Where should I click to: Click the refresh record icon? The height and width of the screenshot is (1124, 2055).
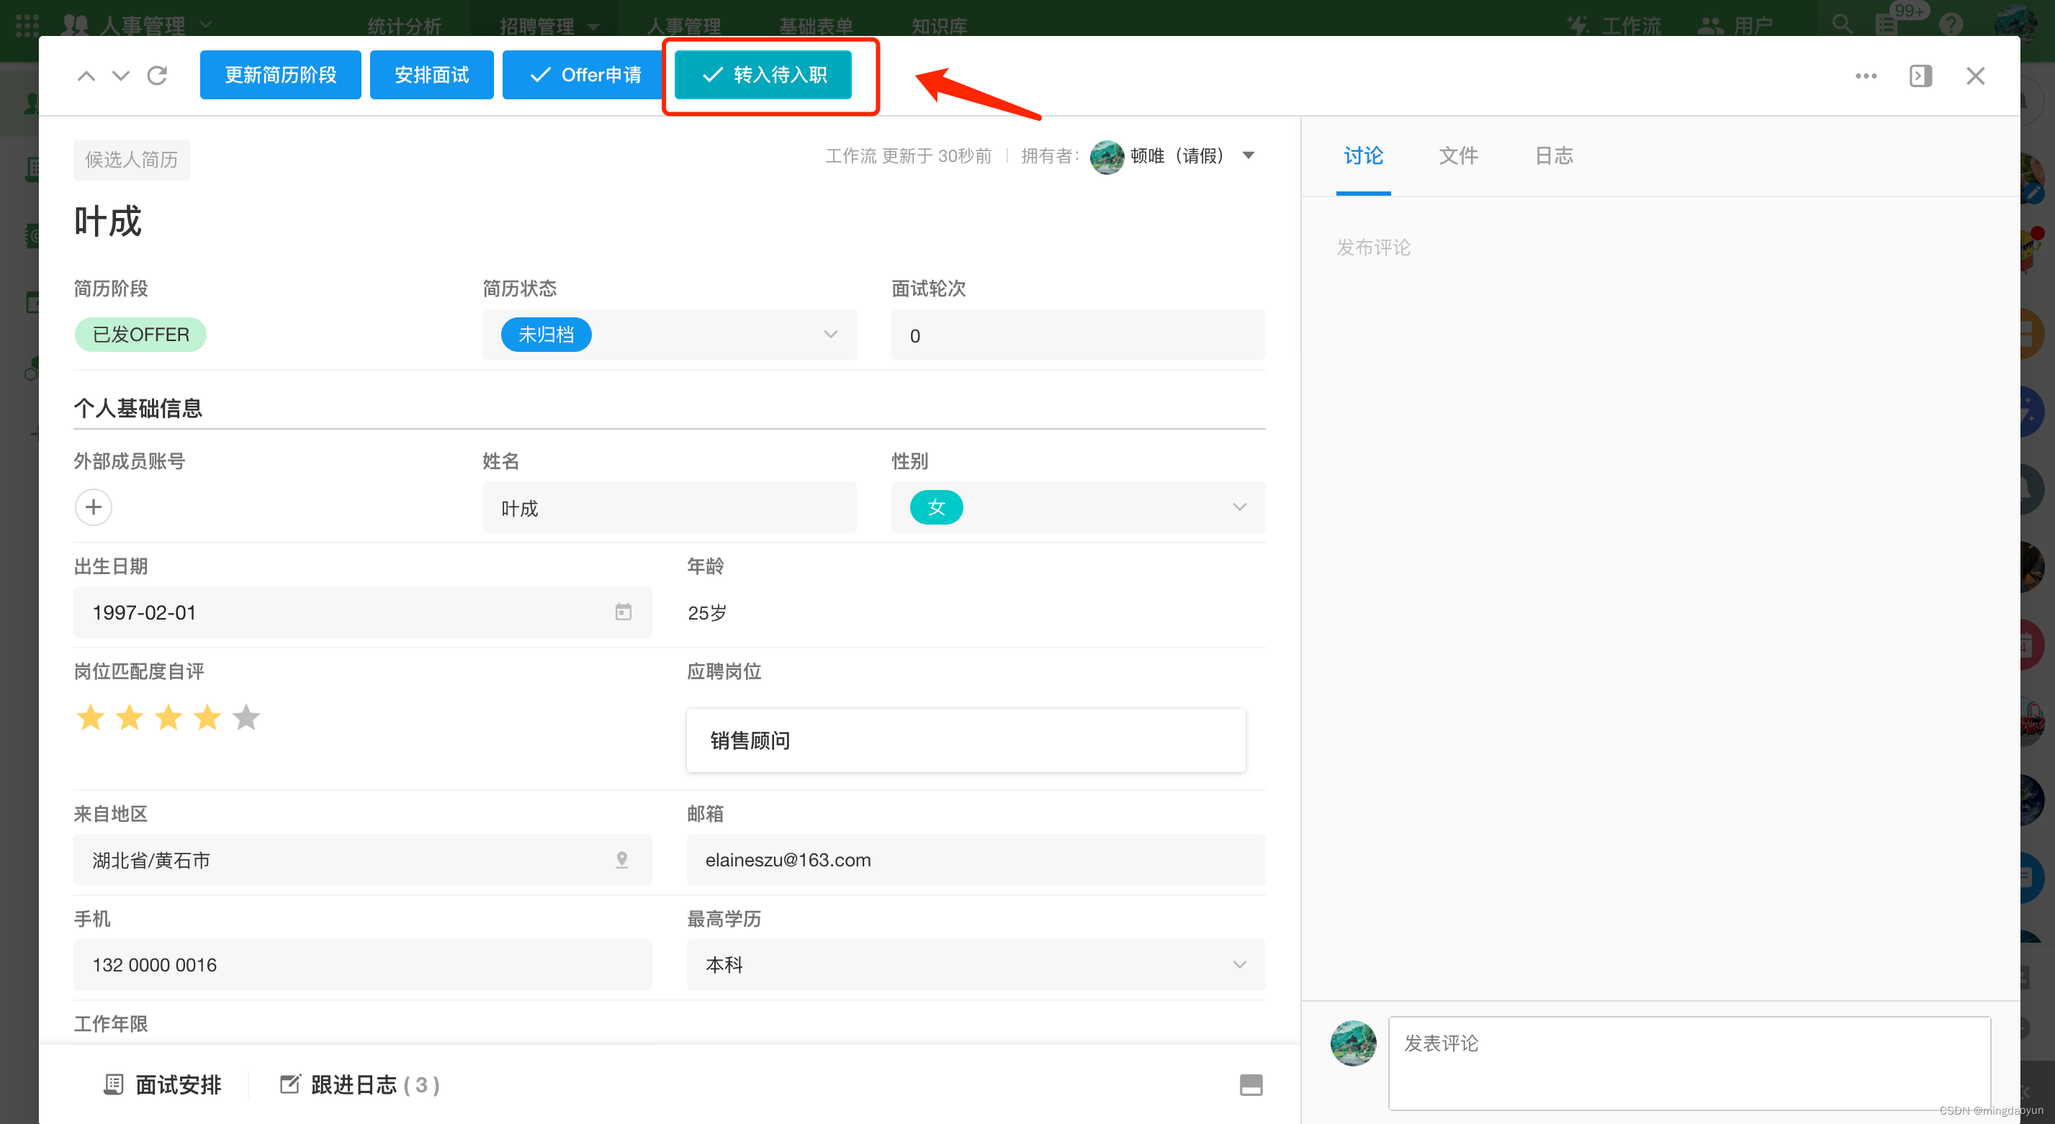click(x=157, y=76)
